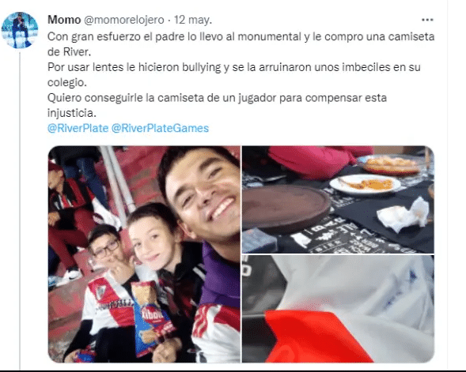View the photo of table with plates
The width and height of the screenshot is (466, 372).
pos(338,199)
